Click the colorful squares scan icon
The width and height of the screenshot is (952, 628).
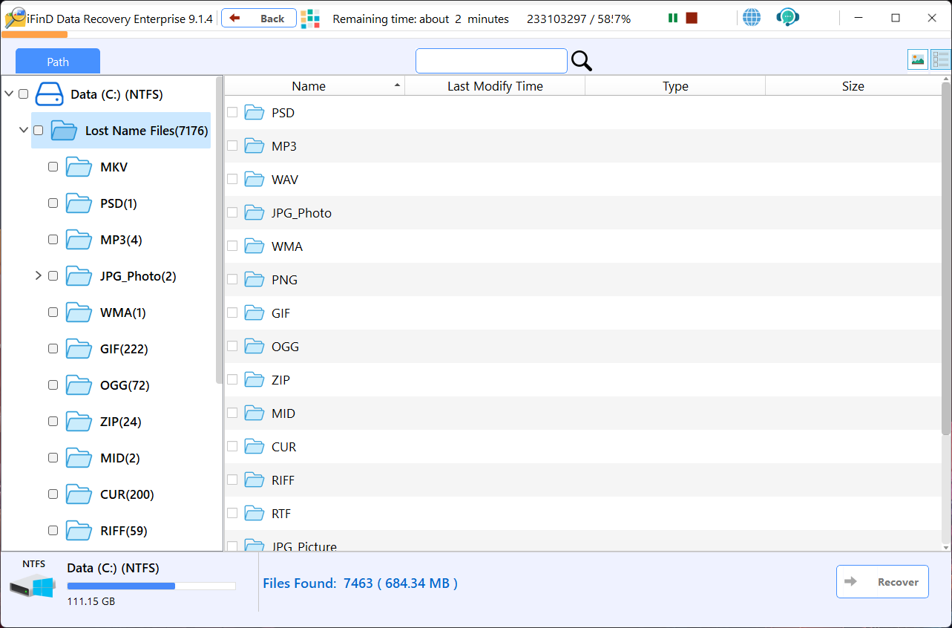(310, 19)
